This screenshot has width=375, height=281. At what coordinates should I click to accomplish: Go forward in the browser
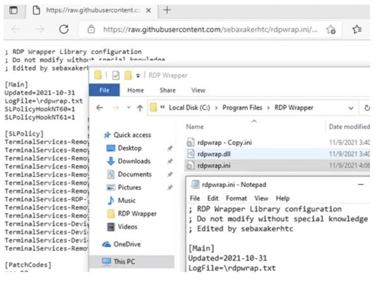pyautogui.click(x=40, y=29)
